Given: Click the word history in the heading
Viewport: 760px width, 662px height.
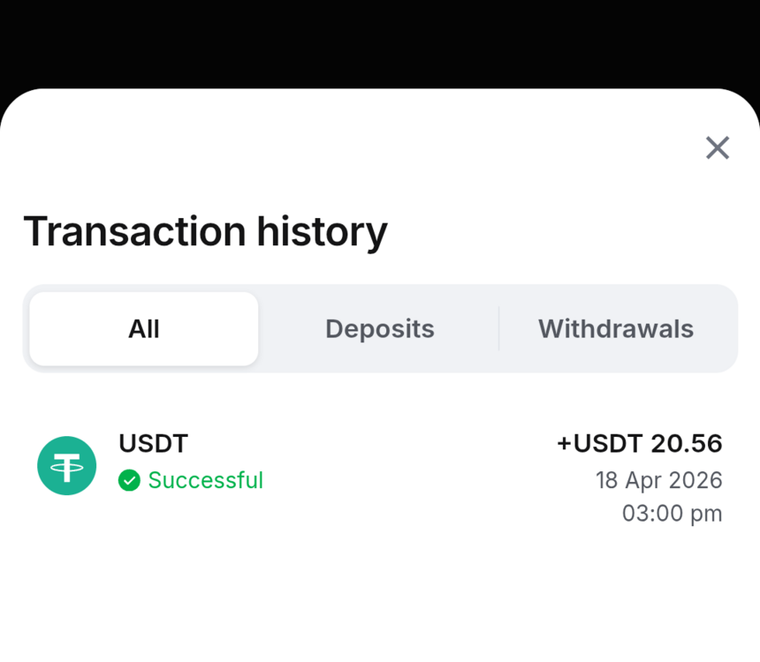Looking at the screenshot, I should [x=322, y=231].
